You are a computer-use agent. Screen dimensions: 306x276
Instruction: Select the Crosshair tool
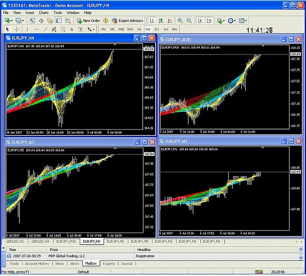pyautogui.click(x=17, y=29)
